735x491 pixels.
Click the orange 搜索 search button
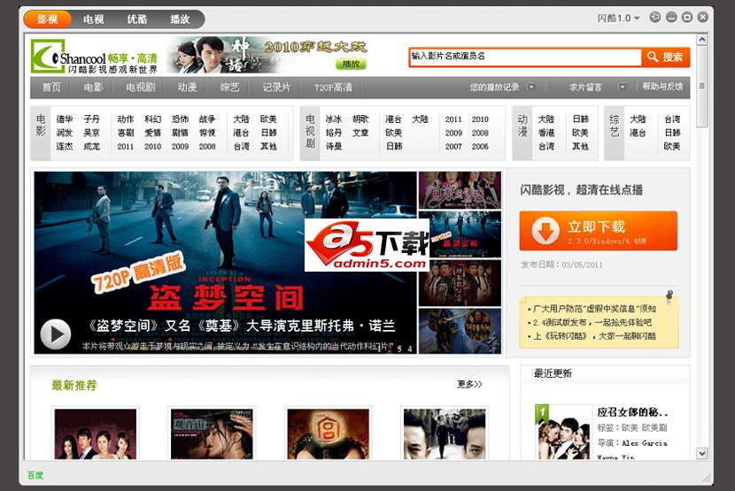click(666, 58)
